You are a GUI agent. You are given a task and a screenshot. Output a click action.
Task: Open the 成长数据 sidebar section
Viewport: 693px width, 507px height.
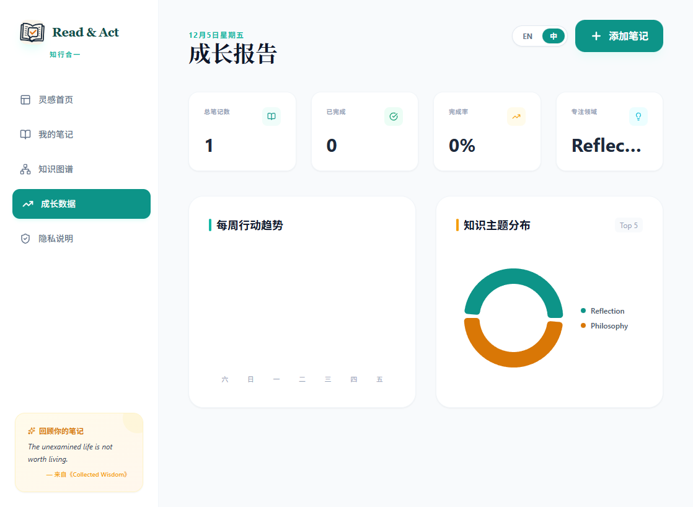pos(81,203)
